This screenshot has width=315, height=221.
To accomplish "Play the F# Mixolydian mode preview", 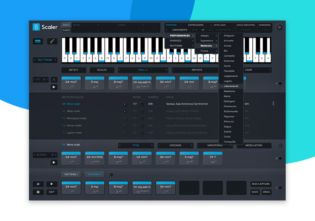I will tap(124, 118).
